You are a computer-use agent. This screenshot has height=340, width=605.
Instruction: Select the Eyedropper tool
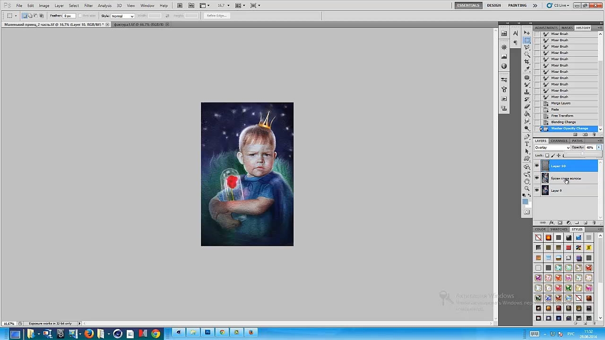(x=527, y=69)
